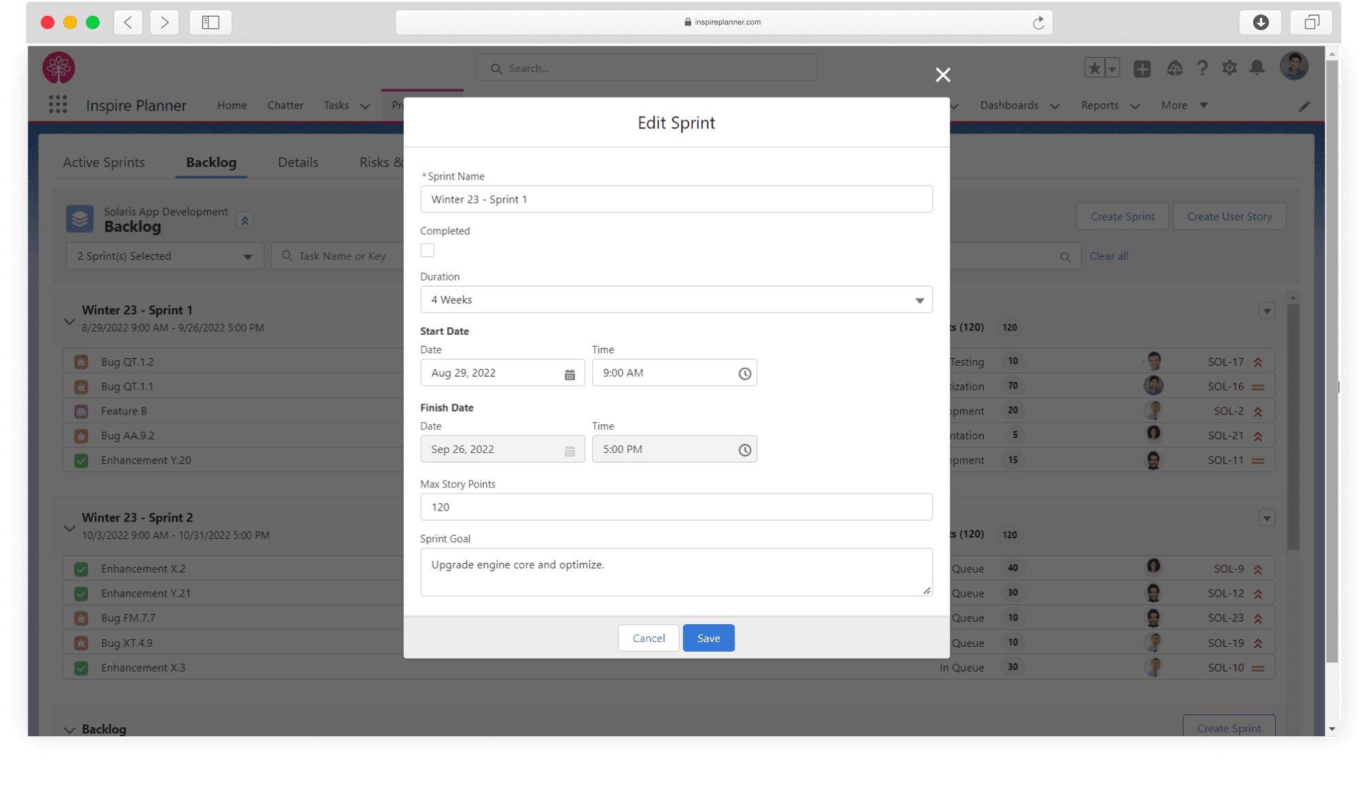
Task: Cancel editing the sprint
Action: 648,638
